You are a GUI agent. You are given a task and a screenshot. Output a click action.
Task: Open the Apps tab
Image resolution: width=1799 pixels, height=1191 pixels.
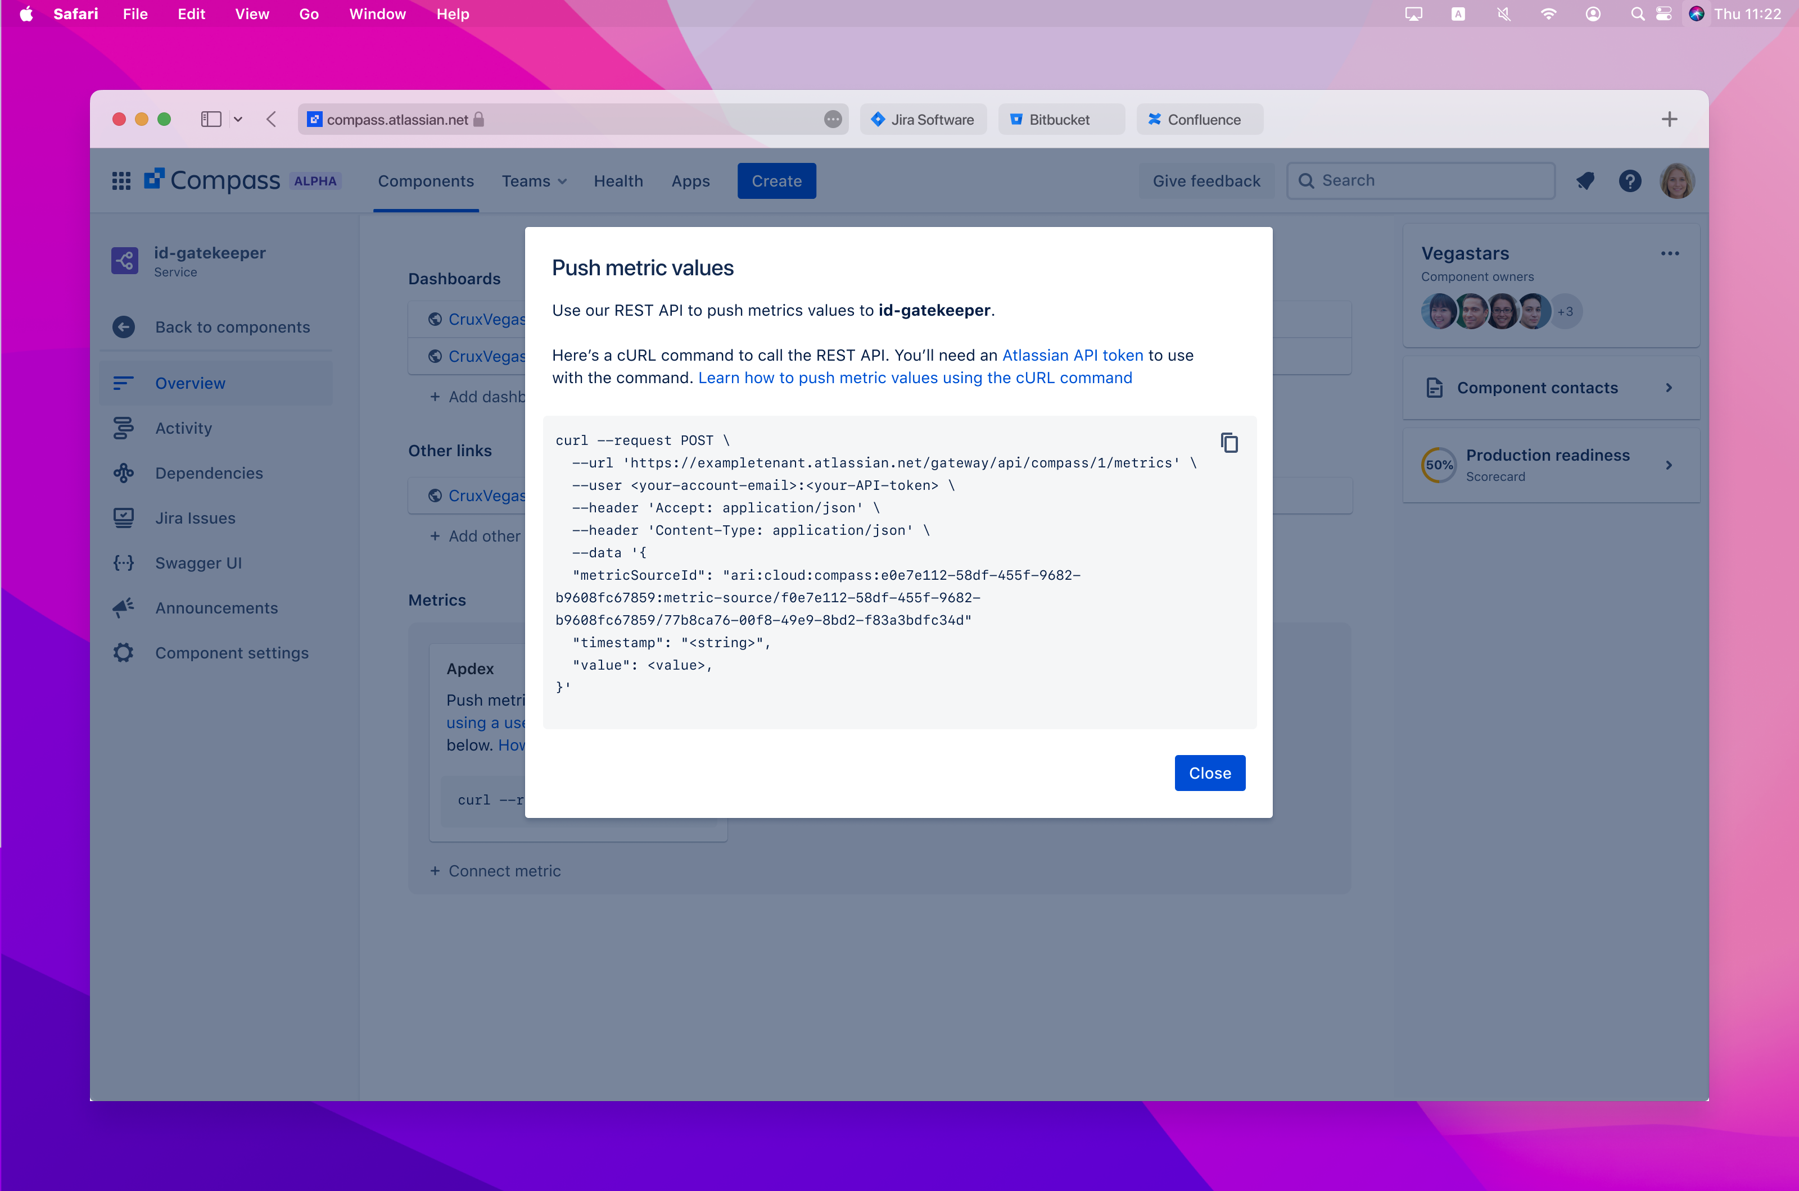click(690, 181)
